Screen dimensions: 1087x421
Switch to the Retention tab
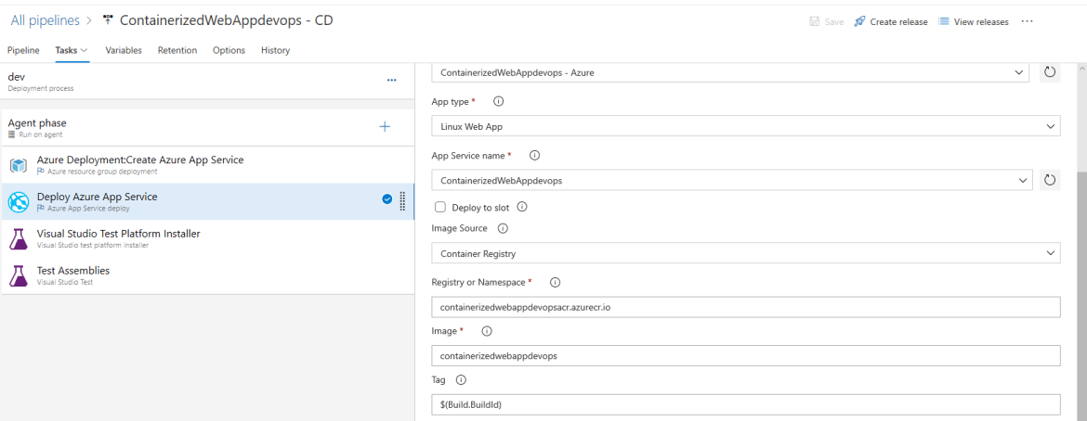[177, 51]
